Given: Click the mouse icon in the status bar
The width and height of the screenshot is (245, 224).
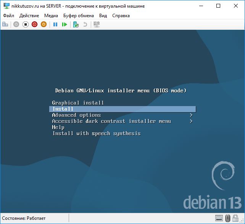Looking at the screenshot, I should 228,218.
